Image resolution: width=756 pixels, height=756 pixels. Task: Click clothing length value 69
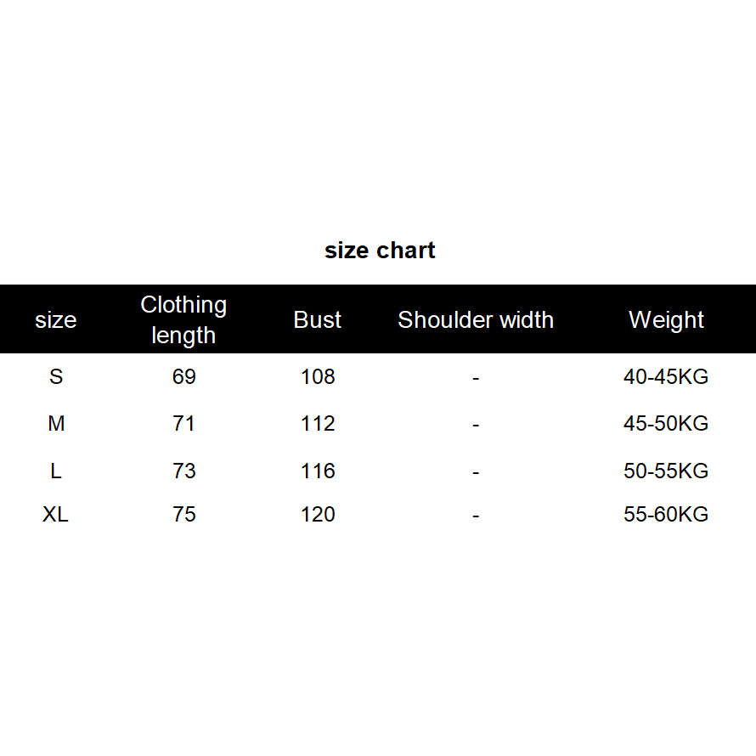tap(183, 376)
